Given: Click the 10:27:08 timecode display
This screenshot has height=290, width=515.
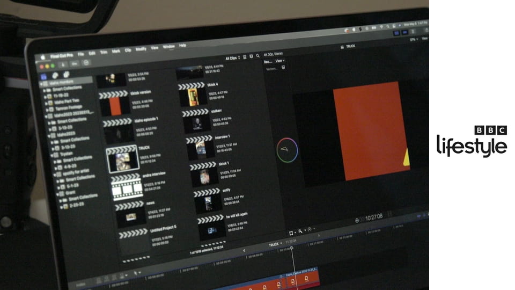Looking at the screenshot, I should pyautogui.click(x=374, y=218).
